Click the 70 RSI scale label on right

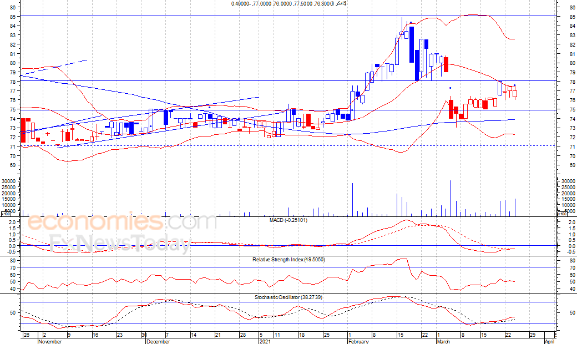573,267
